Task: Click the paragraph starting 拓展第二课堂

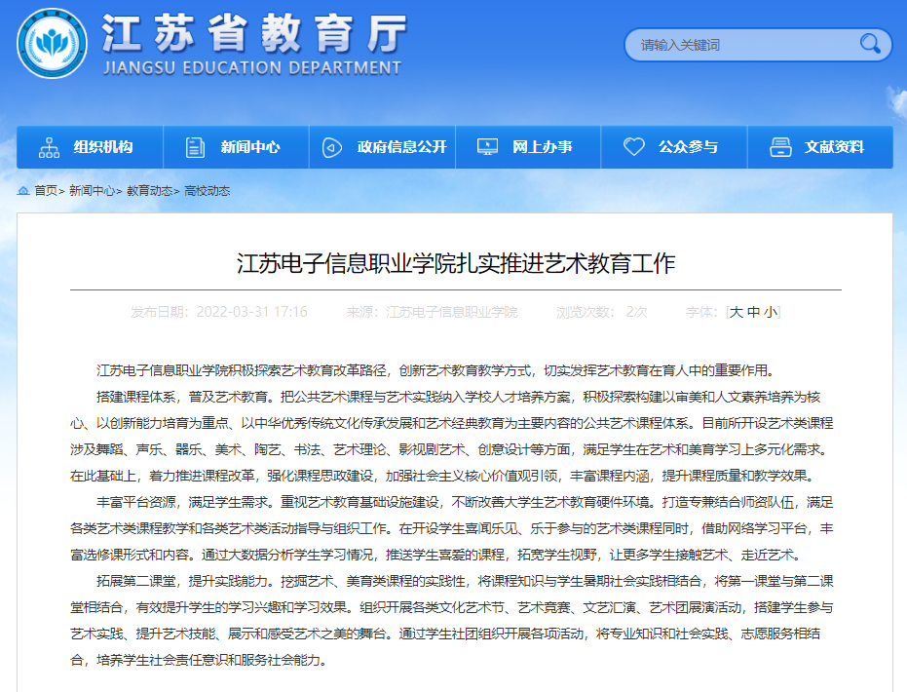Action: click(452, 620)
